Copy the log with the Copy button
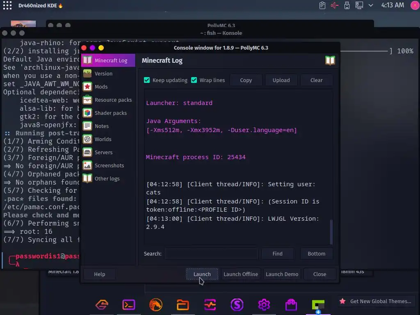 pyautogui.click(x=246, y=80)
